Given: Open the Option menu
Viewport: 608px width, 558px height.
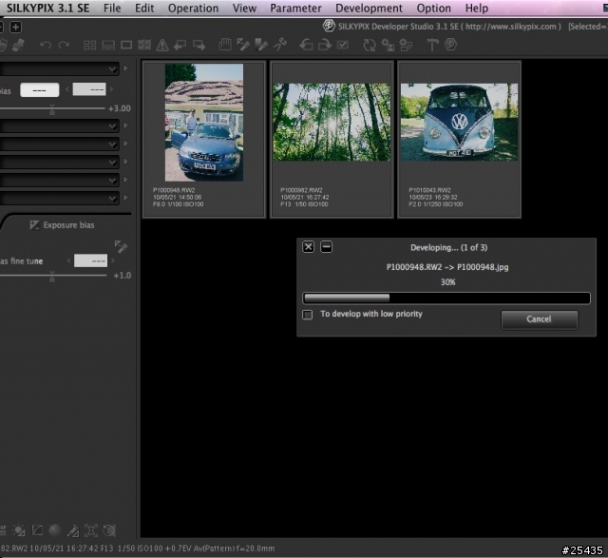Looking at the screenshot, I should [x=433, y=9].
